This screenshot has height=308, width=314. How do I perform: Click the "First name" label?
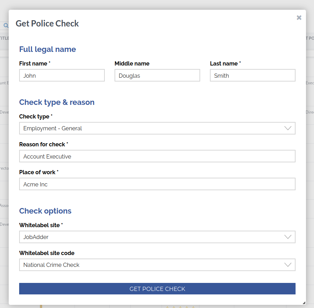coord(33,63)
